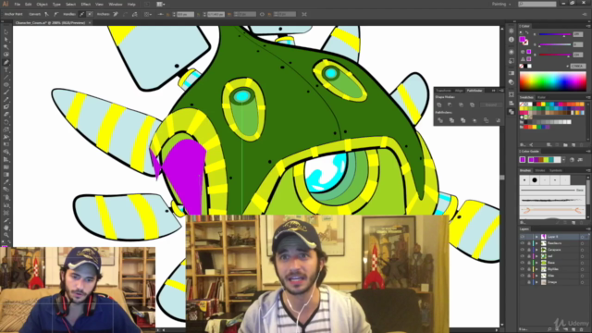Click the Outline pathfinder icon

pyautogui.click(x=487, y=120)
